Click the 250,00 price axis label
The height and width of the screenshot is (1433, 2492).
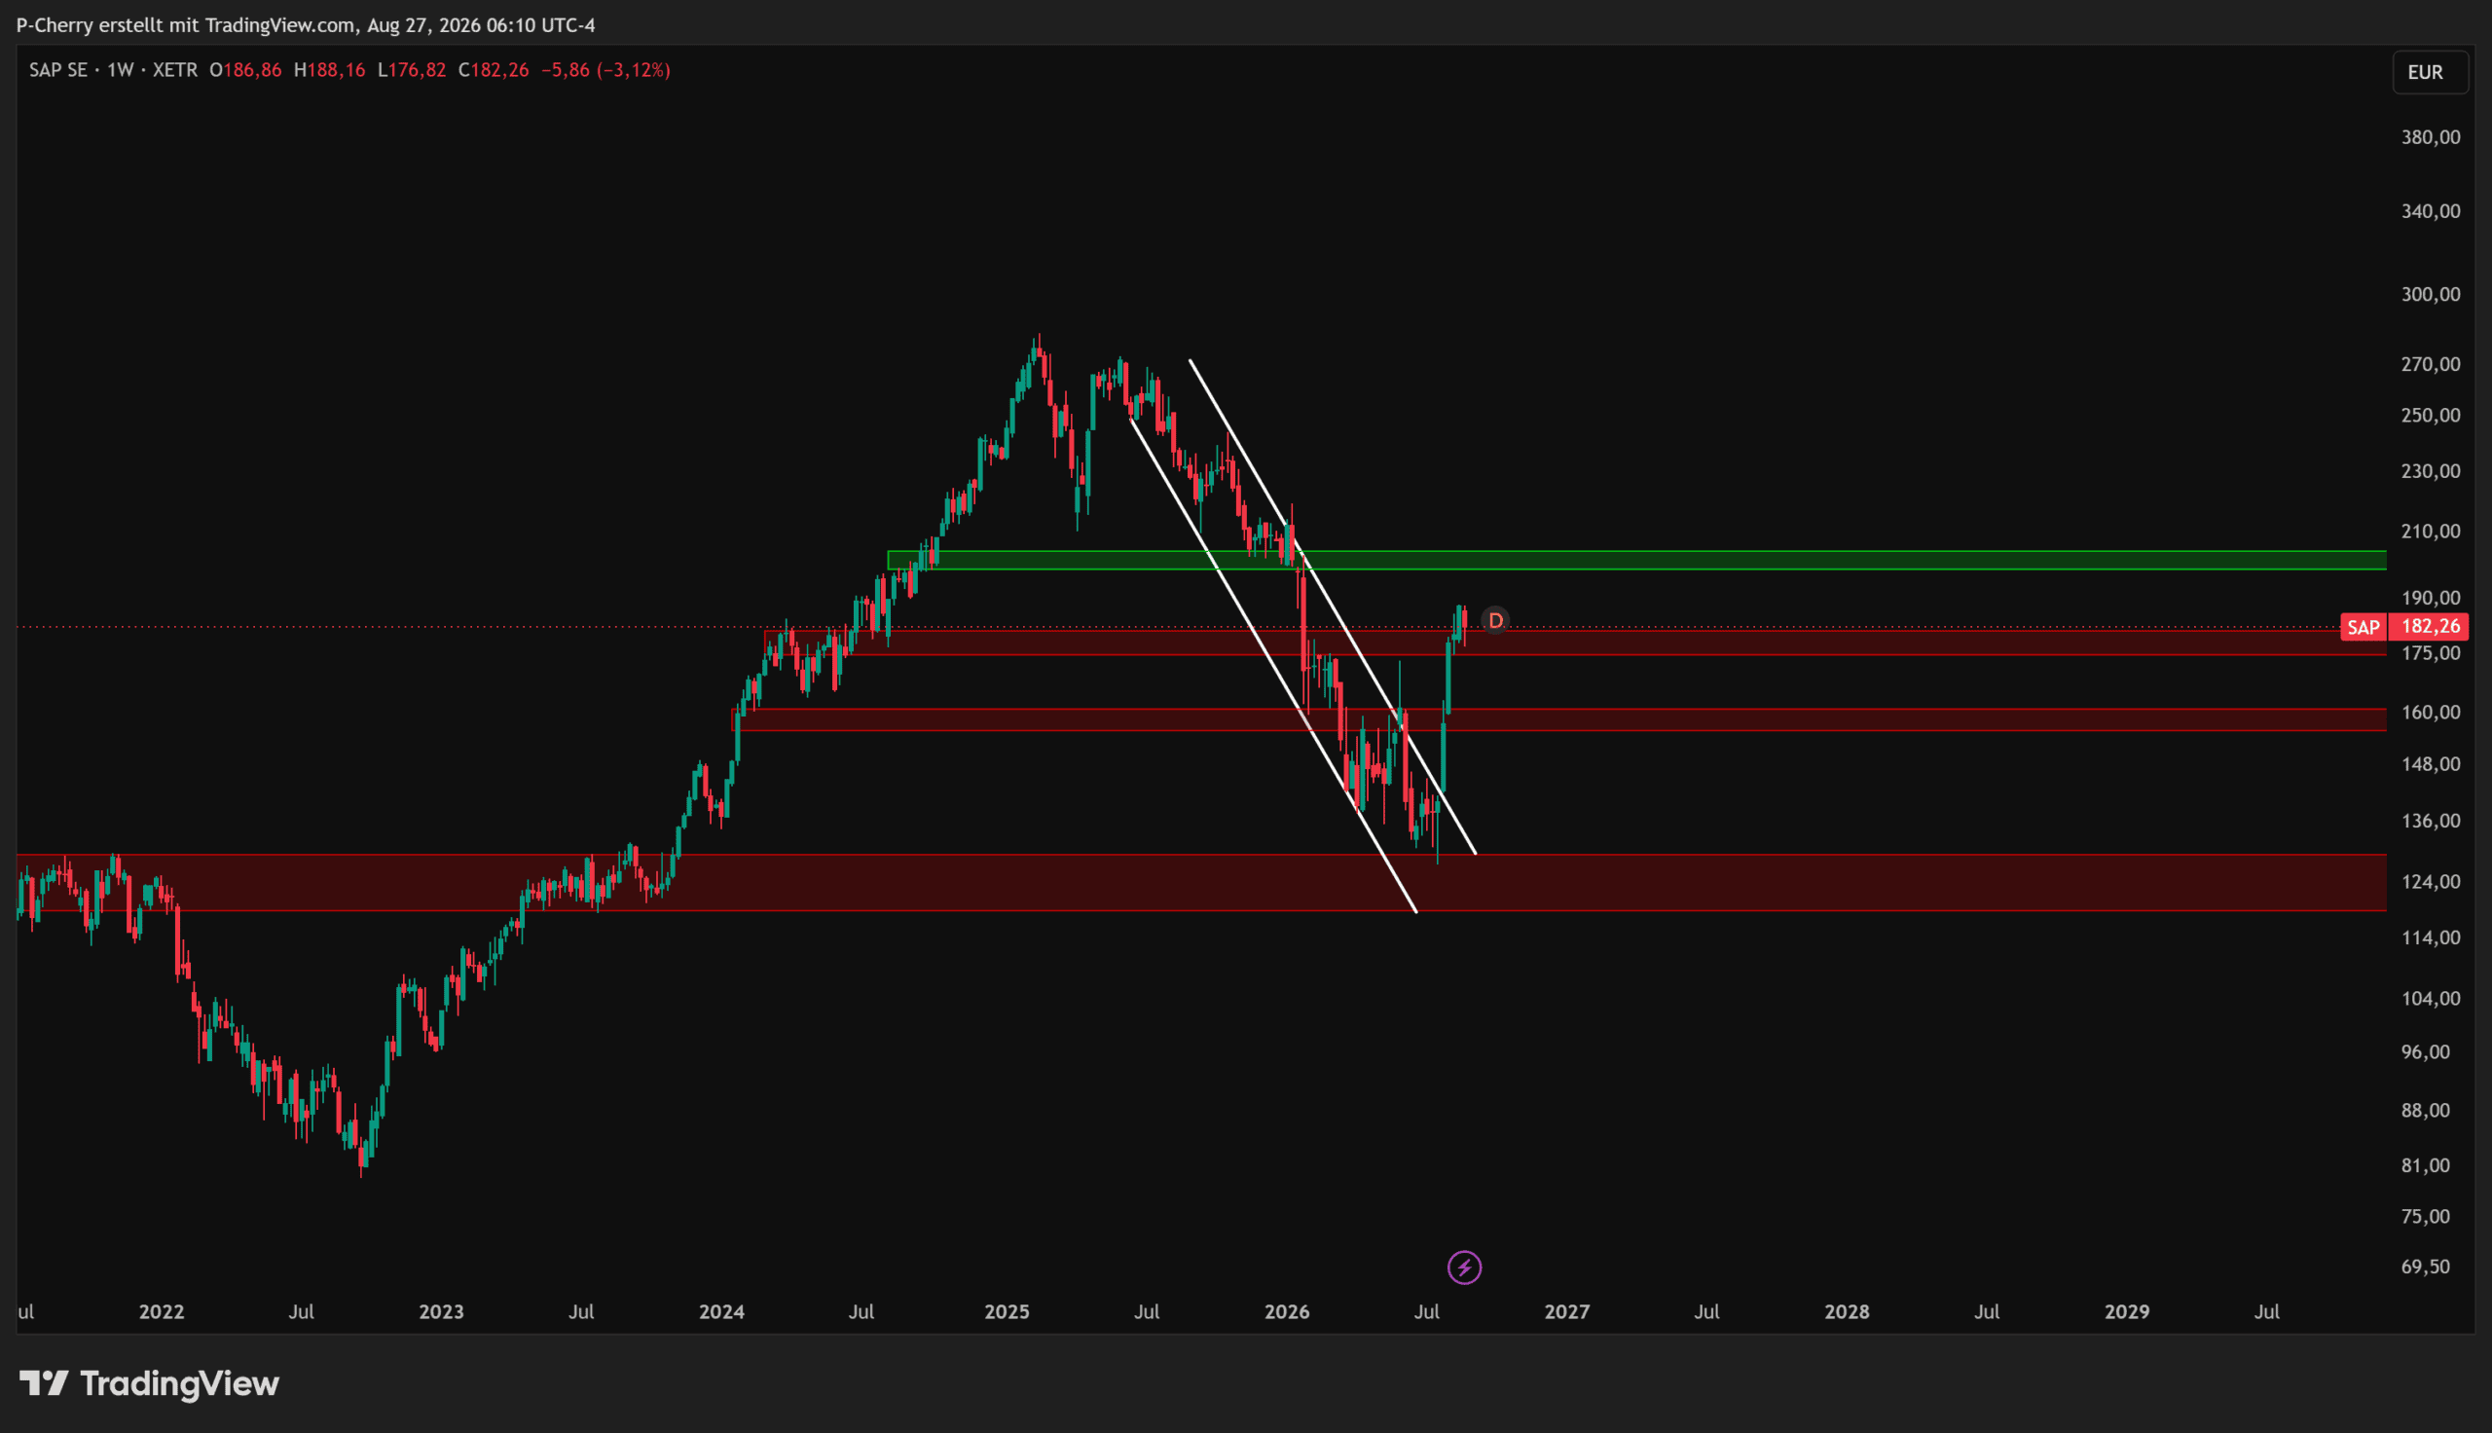(x=2430, y=416)
